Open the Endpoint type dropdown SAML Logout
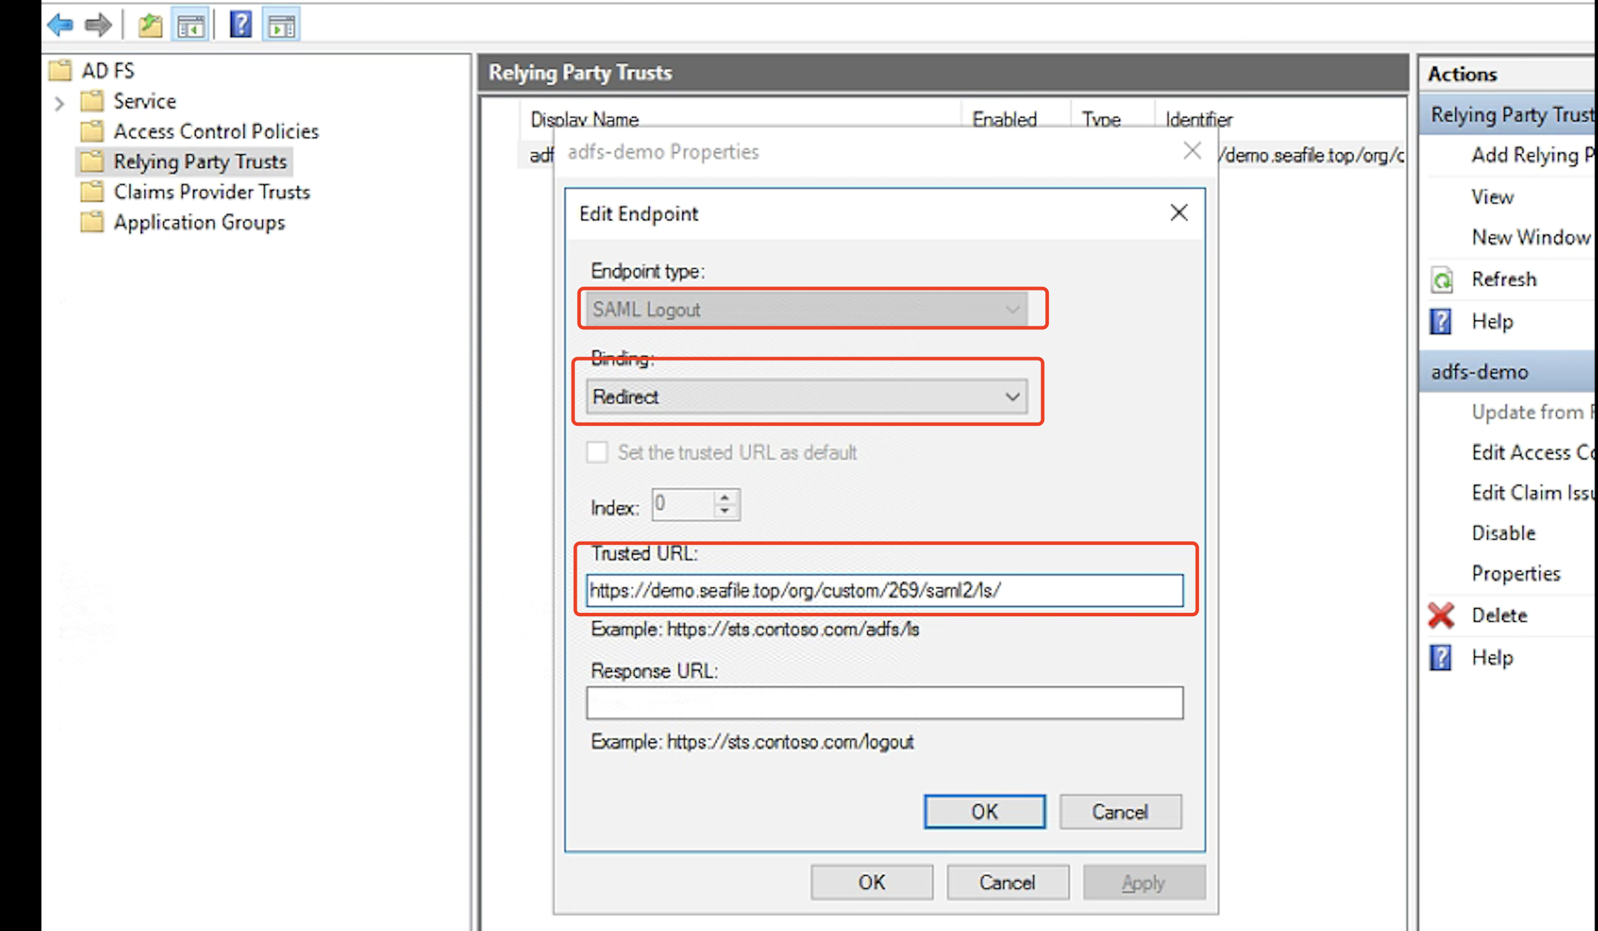This screenshot has height=931, width=1598. (x=807, y=309)
